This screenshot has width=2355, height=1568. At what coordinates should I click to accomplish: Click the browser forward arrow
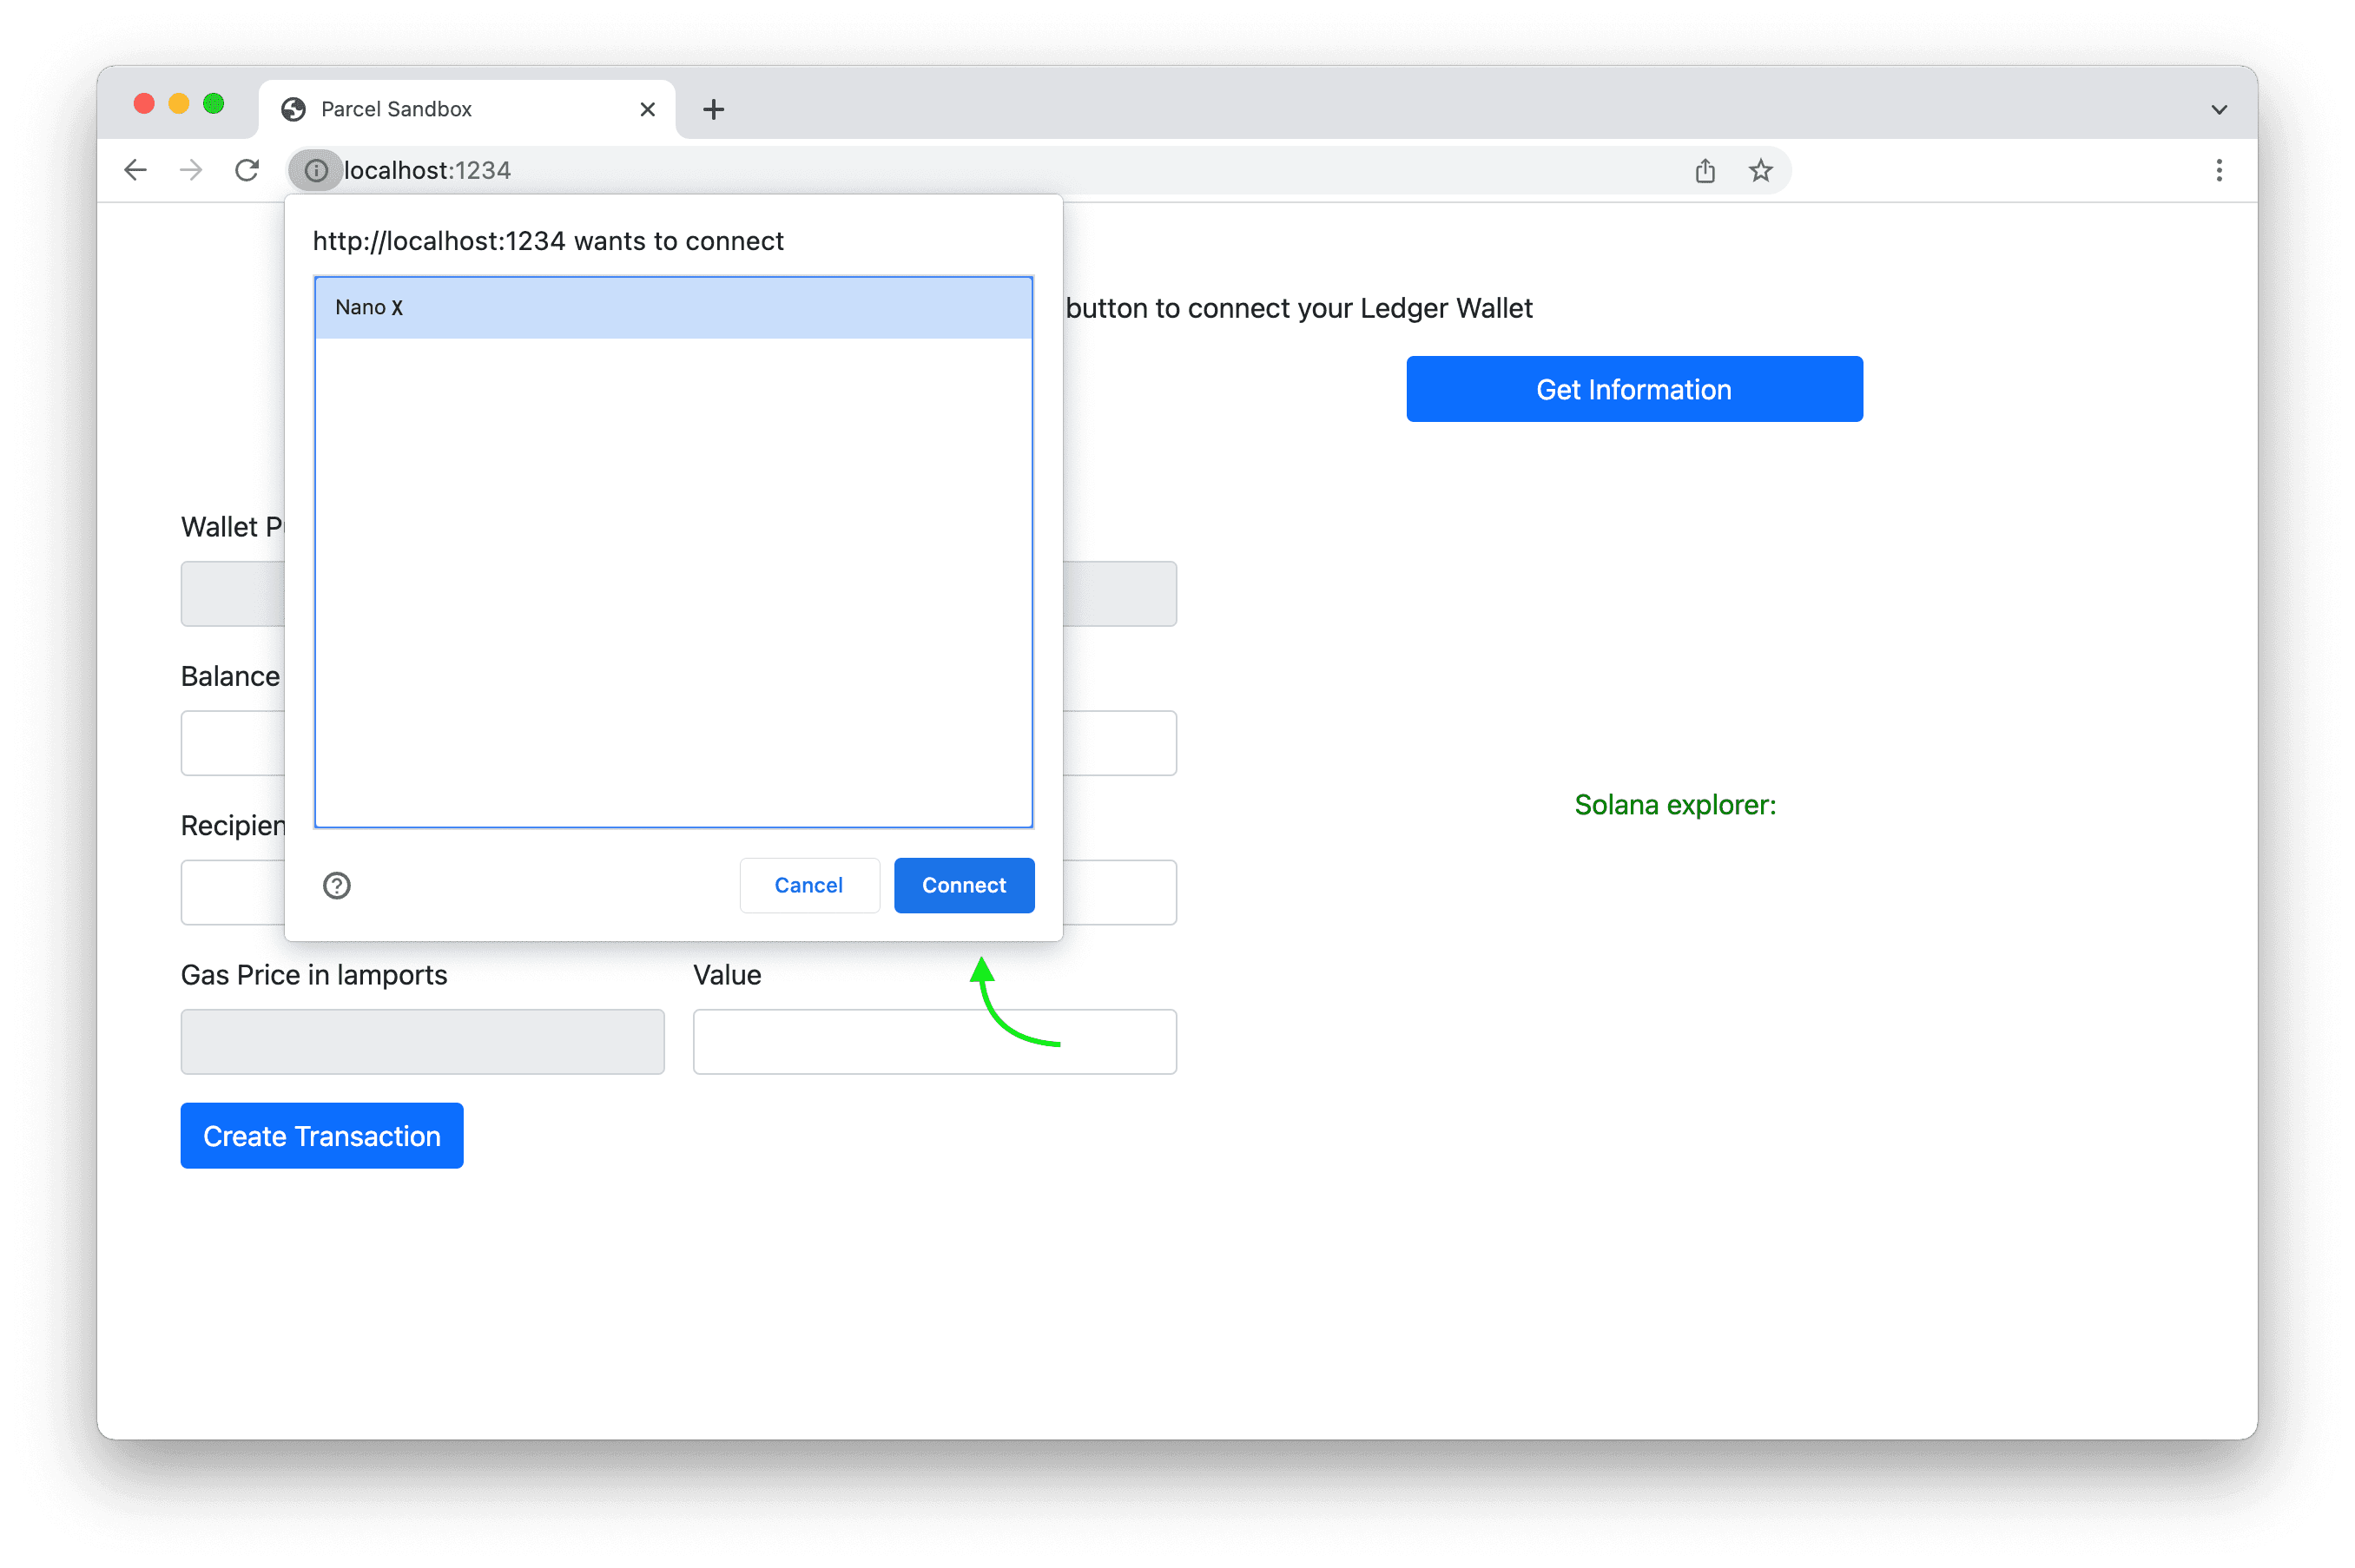pyautogui.click(x=191, y=170)
